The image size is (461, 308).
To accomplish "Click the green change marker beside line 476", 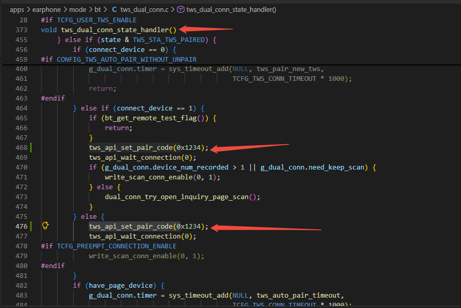I will pos(31,226).
